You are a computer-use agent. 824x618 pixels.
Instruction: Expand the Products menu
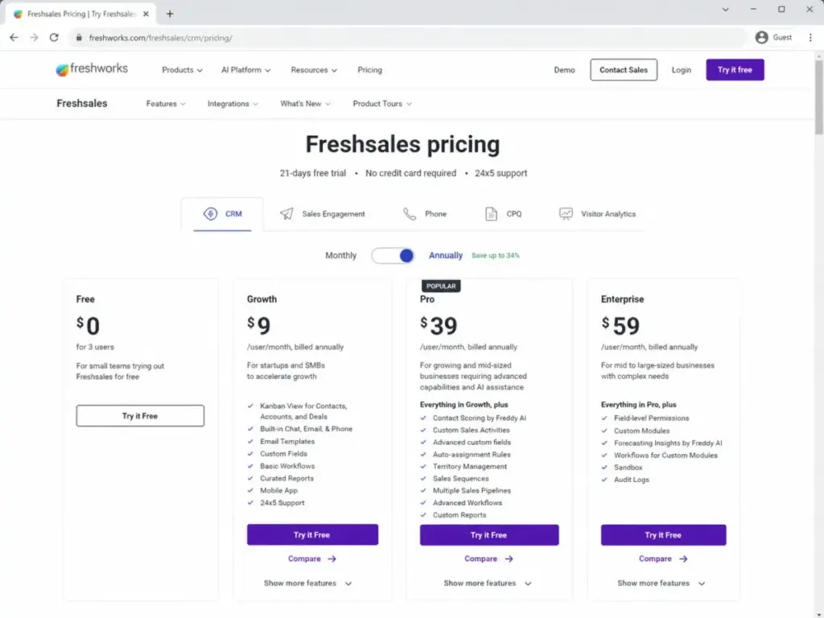[182, 70]
